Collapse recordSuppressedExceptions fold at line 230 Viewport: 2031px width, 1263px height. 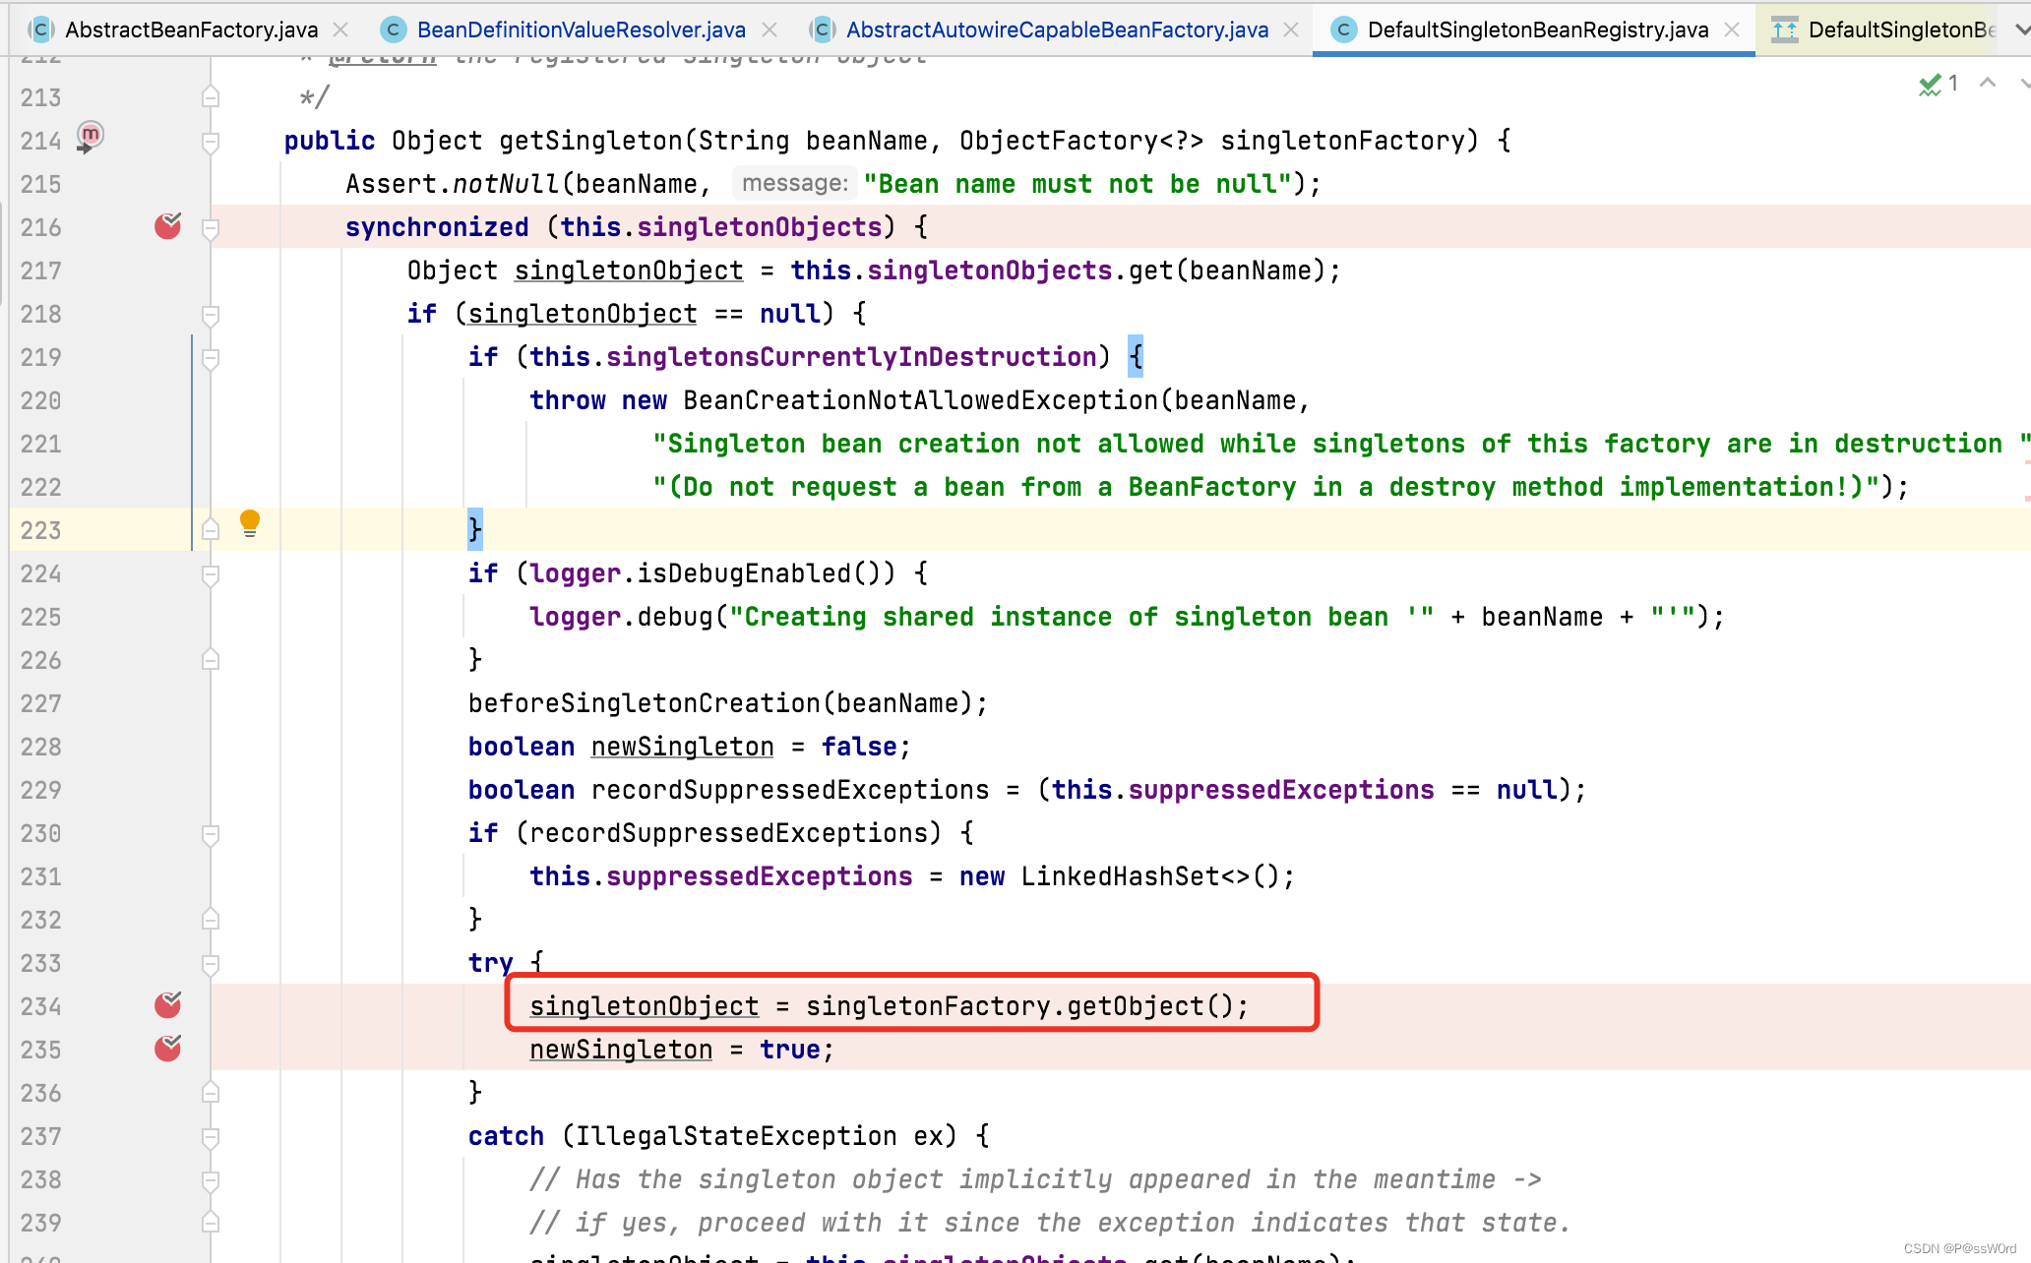point(211,835)
